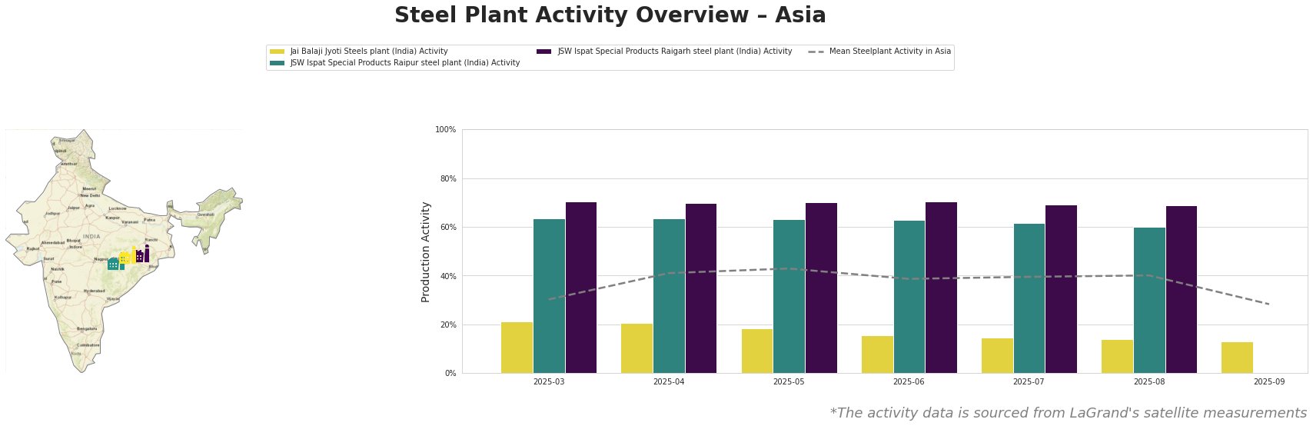Toggle Jai Balaji Jyoti Steels plant legend label
This screenshot has height=426, width=1313.
(369, 52)
